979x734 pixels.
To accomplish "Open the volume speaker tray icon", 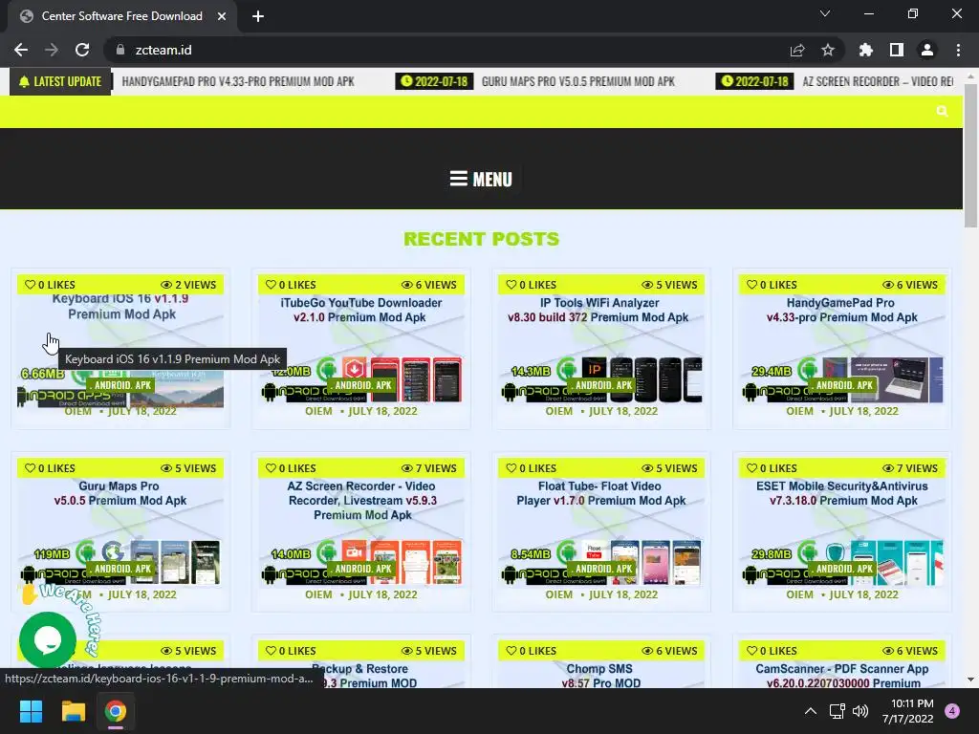I will [860, 711].
